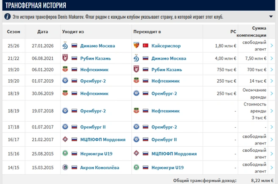Click the MCPUFP Mordovia crest in the 16/17 row
278x184 pixels.
coord(65,139)
